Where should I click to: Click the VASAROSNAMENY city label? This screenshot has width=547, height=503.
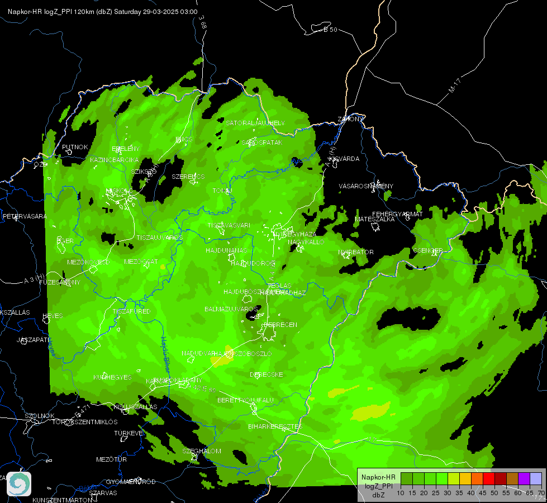[x=366, y=187]
